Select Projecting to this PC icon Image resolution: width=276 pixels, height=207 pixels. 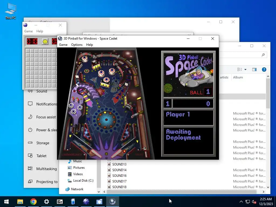pos(30,181)
